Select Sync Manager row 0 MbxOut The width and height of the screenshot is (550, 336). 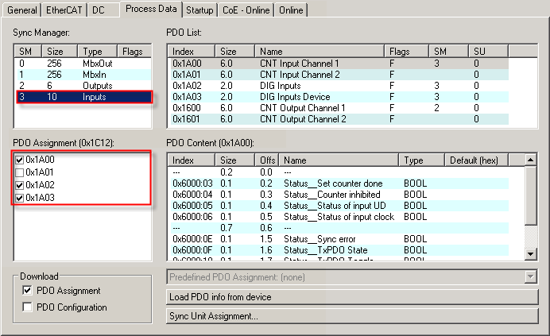coord(83,64)
